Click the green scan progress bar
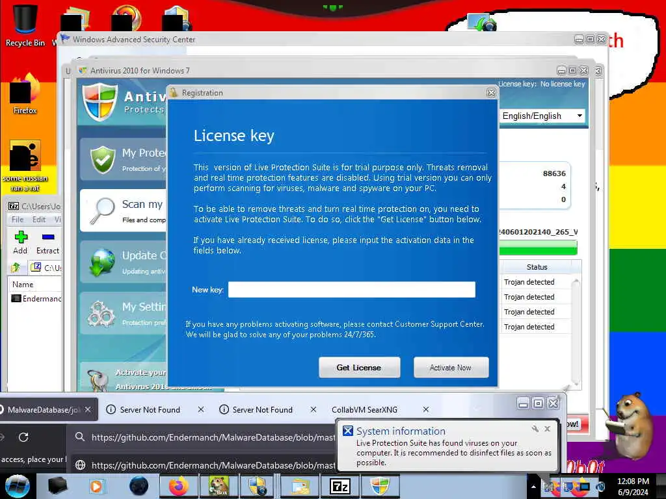The height and width of the screenshot is (499, 666). pyautogui.click(x=539, y=248)
